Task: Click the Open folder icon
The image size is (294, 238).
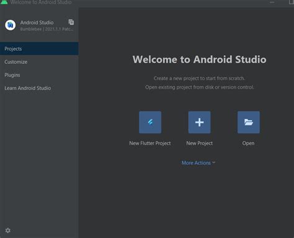Action: click(x=249, y=122)
